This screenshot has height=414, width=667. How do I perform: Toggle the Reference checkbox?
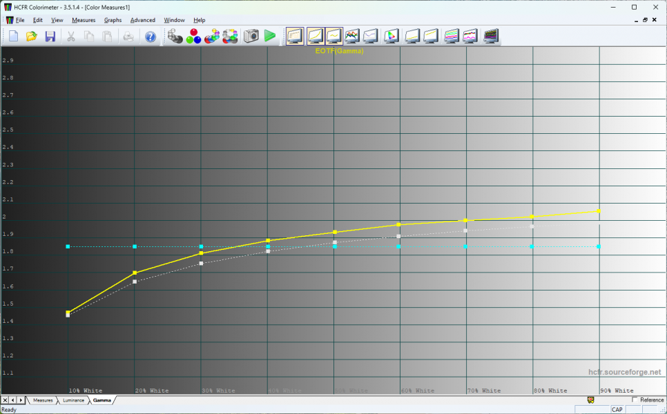635,400
